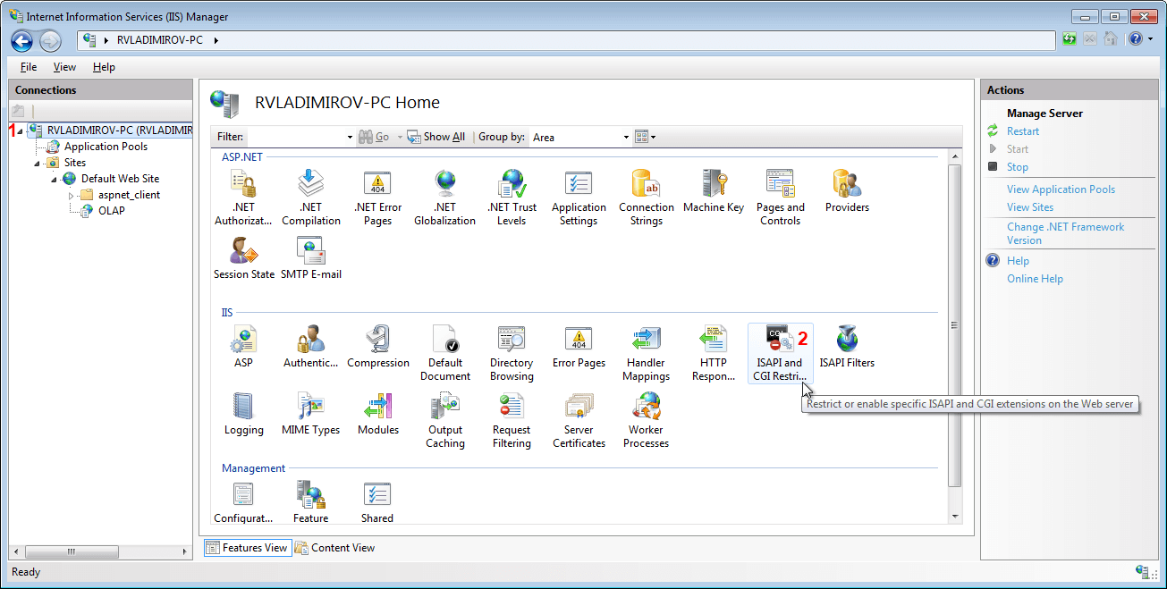Open the Session State feature
Screen dimensions: 1167x589
coord(243,259)
